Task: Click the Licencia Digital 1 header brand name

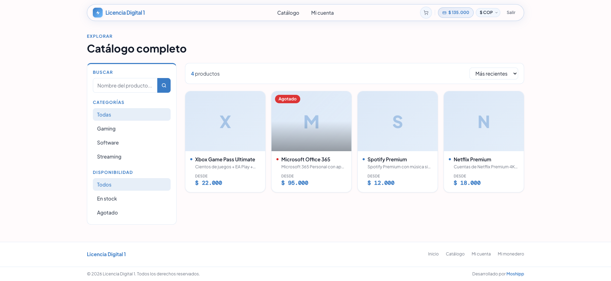Action: pyautogui.click(x=125, y=13)
